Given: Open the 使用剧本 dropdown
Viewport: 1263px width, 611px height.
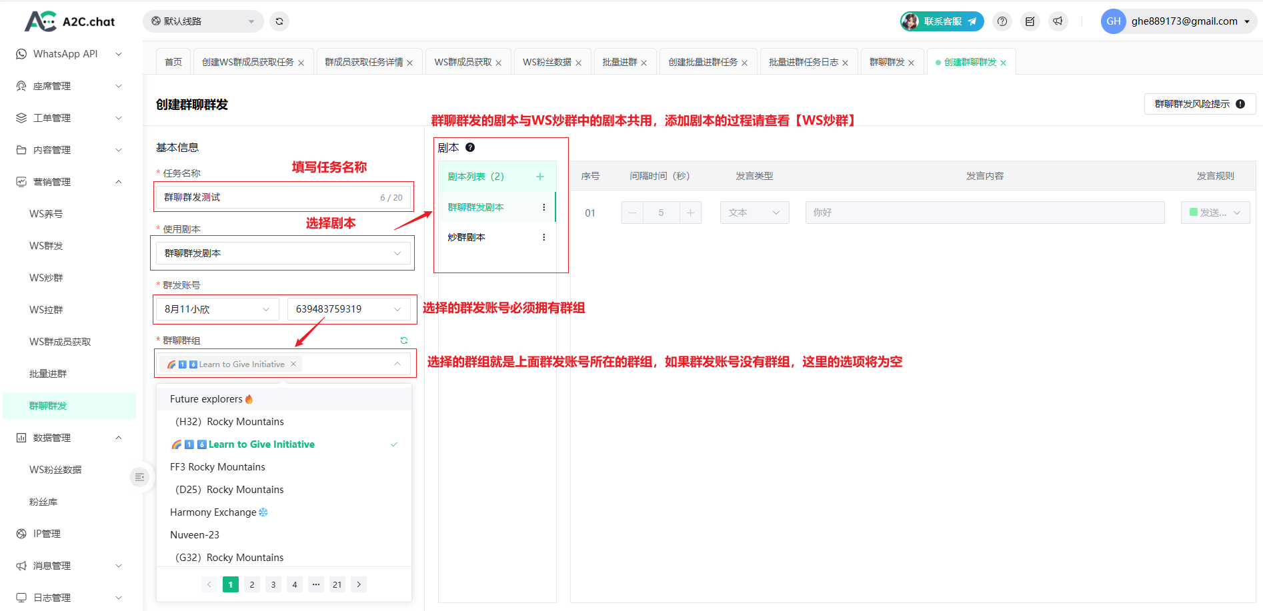Looking at the screenshot, I should tap(283, 253).
